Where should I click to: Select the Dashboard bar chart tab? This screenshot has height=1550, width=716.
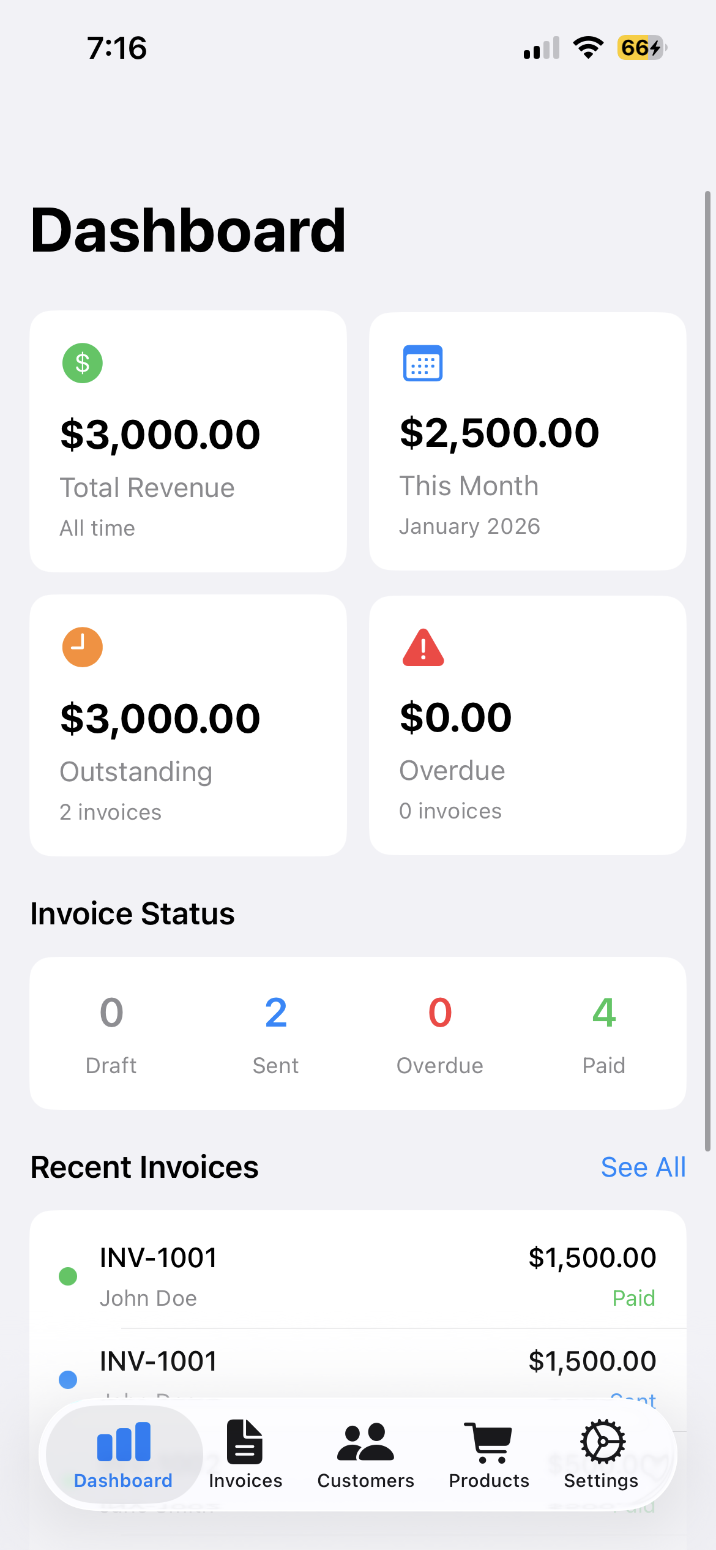pyautogui.click(x=124, y=1455)
